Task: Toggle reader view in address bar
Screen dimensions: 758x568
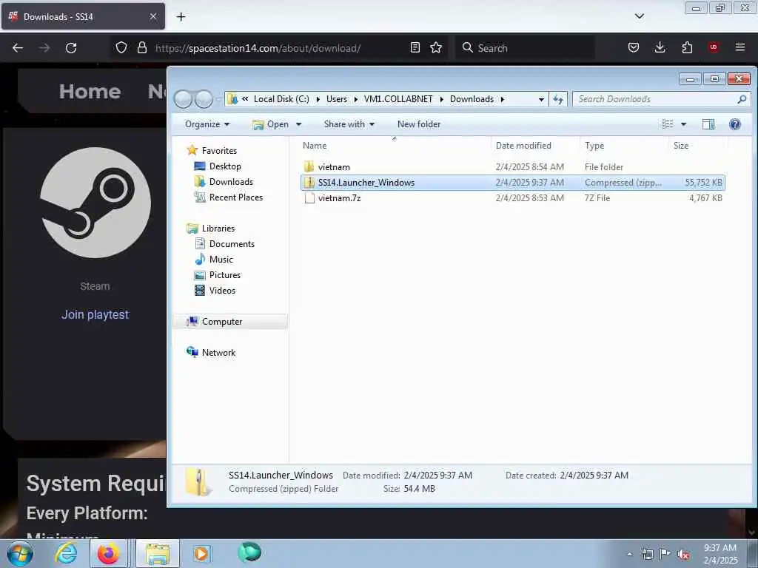Action: pyautogui.click(x=415, y=47)
